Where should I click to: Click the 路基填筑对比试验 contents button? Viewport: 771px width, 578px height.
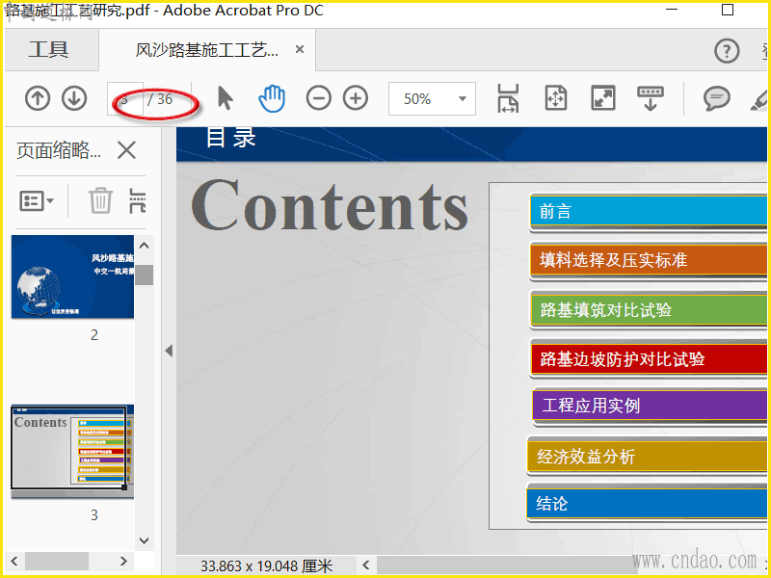click(649, 310)
